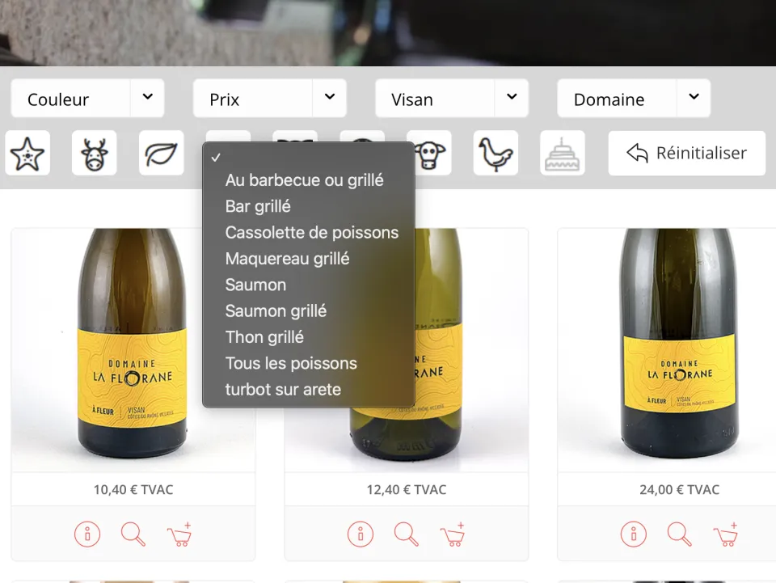Magnify the 10,40 € wine

pos(133,534)
